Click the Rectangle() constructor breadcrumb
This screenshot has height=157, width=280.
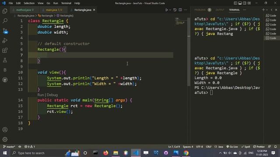pyautogui.click(x=65, y=16)
